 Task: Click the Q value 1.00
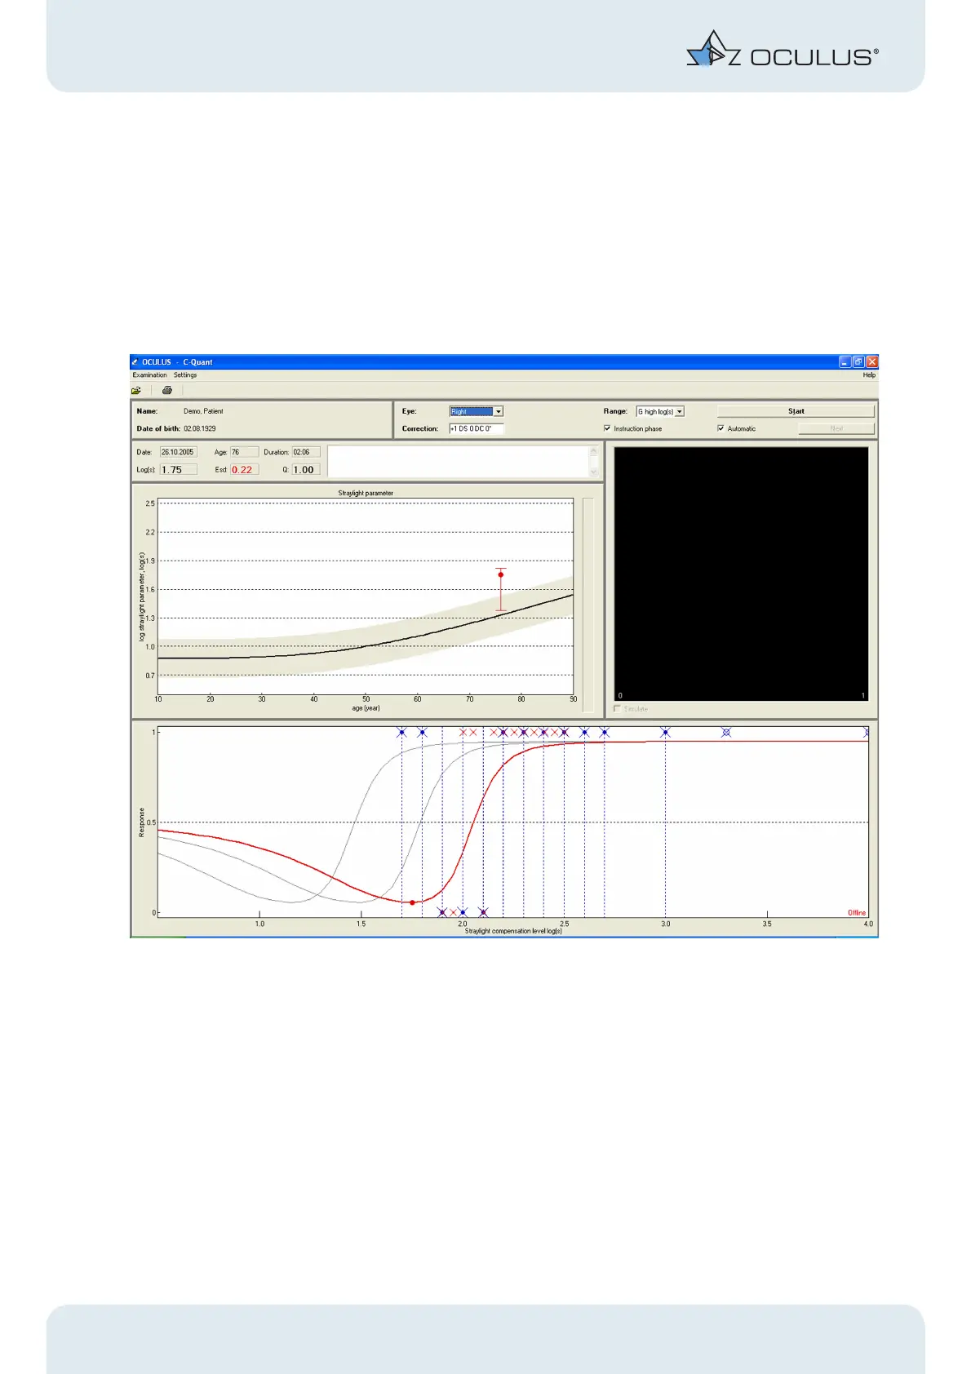point(306,470)
